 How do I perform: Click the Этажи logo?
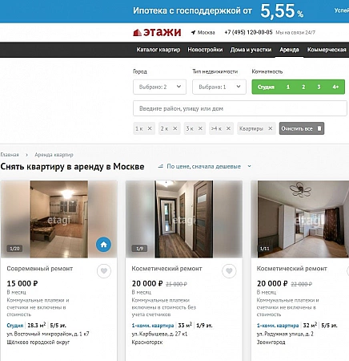tap(157, 32)
